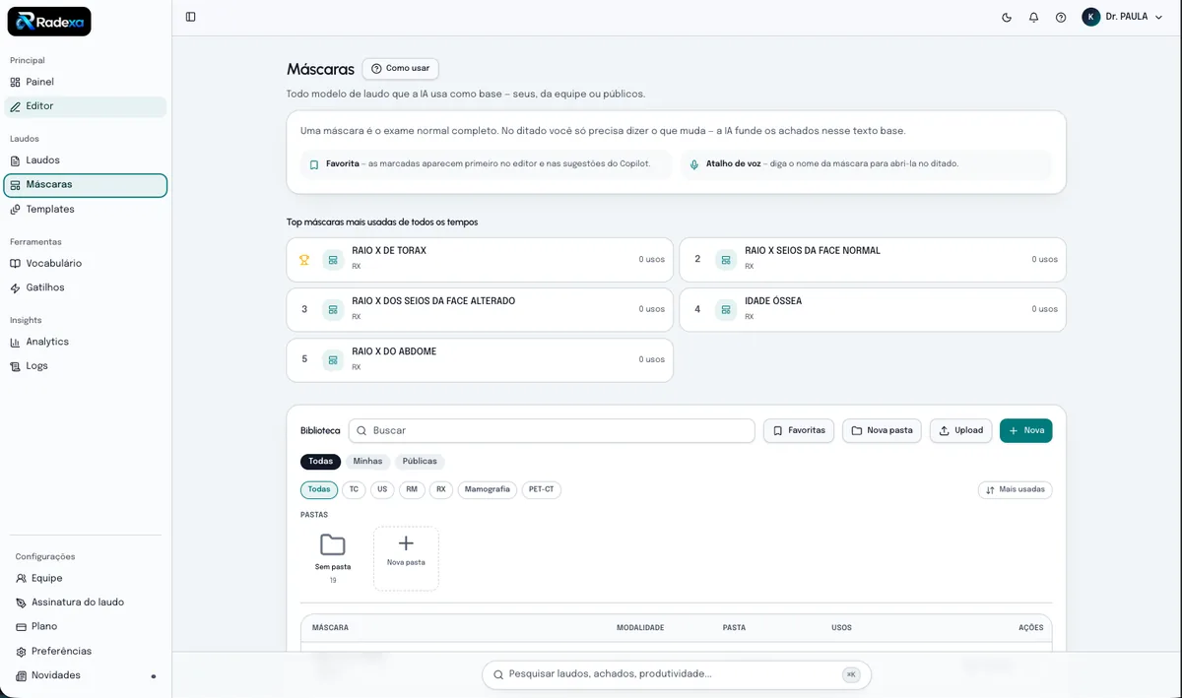Screen dimensions: 1182x698
Task: Open the Como usar help button
Action: 400,68
